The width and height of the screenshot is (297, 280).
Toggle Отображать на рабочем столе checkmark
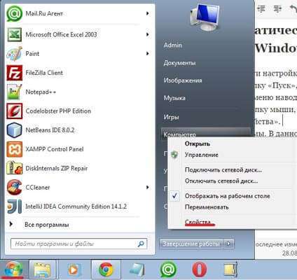pos(174,196)
